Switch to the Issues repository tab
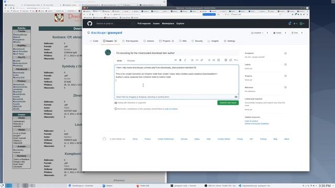335x188 pixels. pos(110,41)
